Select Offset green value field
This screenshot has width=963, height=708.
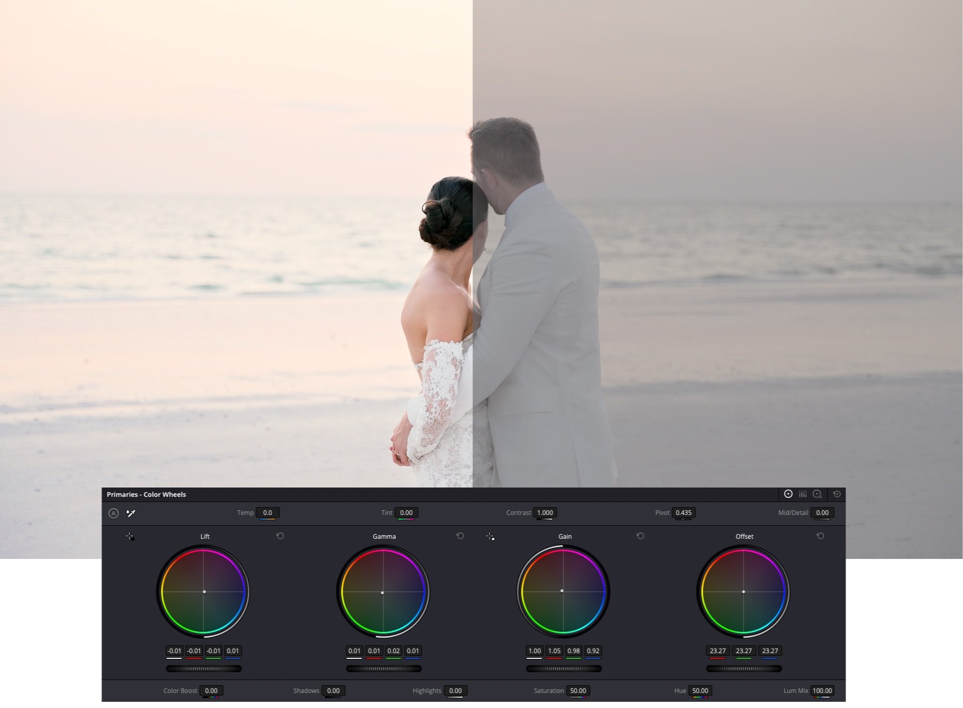pyautogui.click(x=744, y=651)
